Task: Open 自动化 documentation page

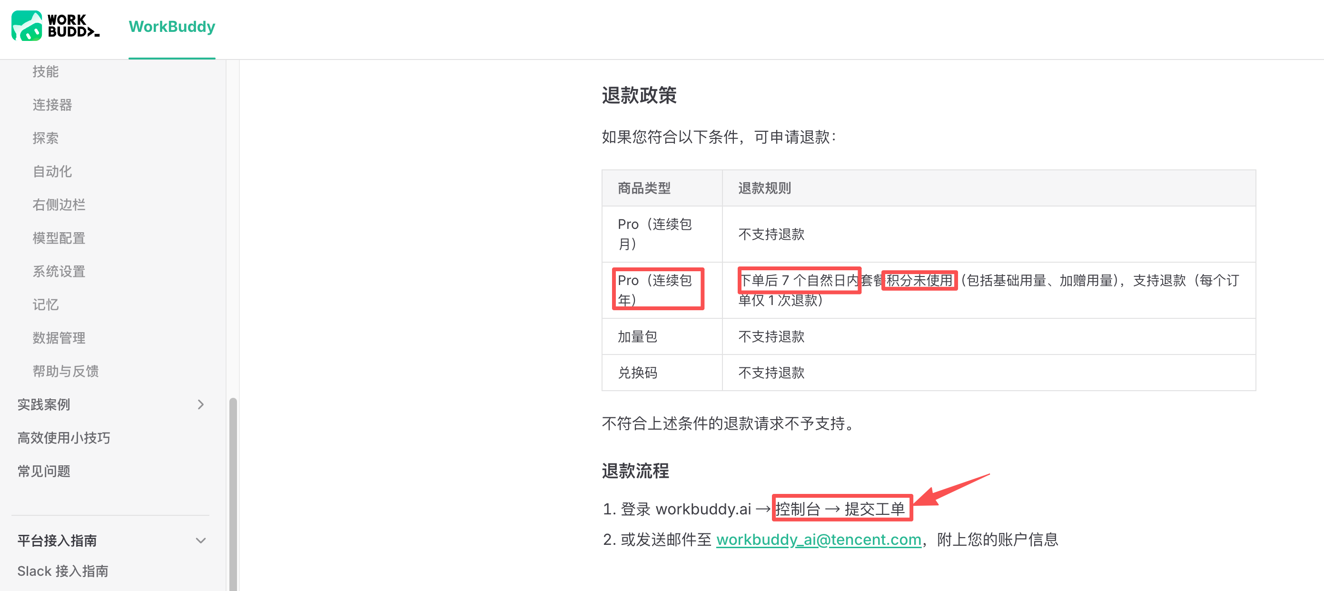Action: [52, 172]
